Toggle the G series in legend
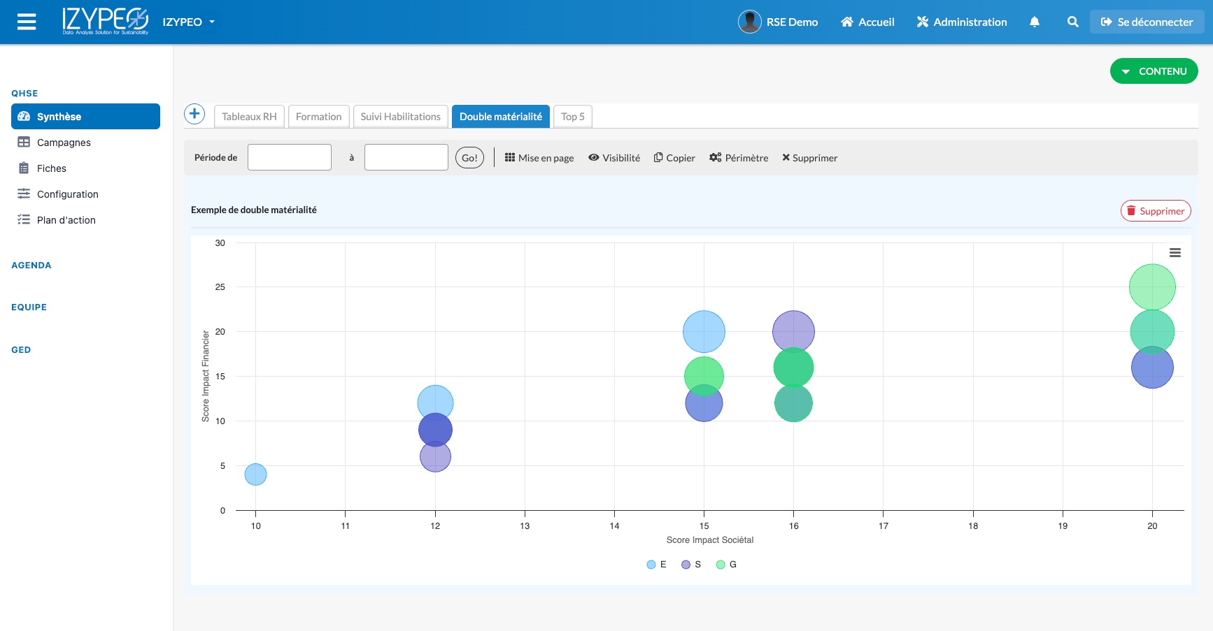 pyautogui.click(x=726, y=565)
